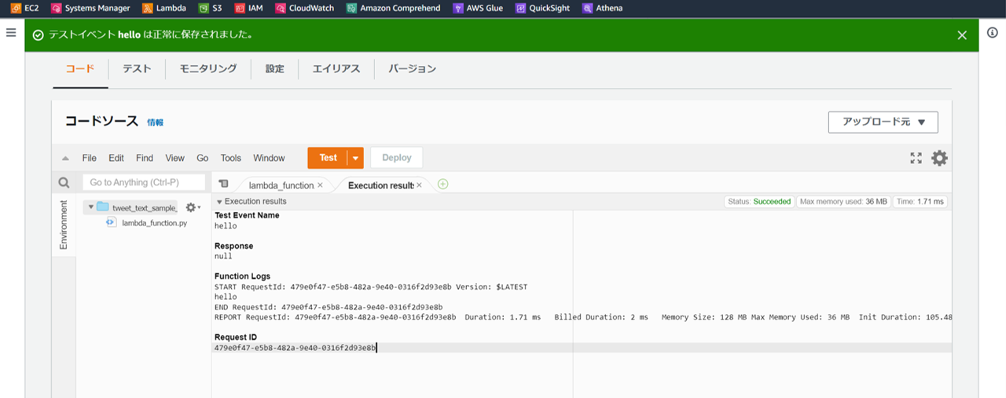Collapse the editor menu bar arrow
Screen dimensions: 1006x398
pyautogui.click(x=65, y=159)
